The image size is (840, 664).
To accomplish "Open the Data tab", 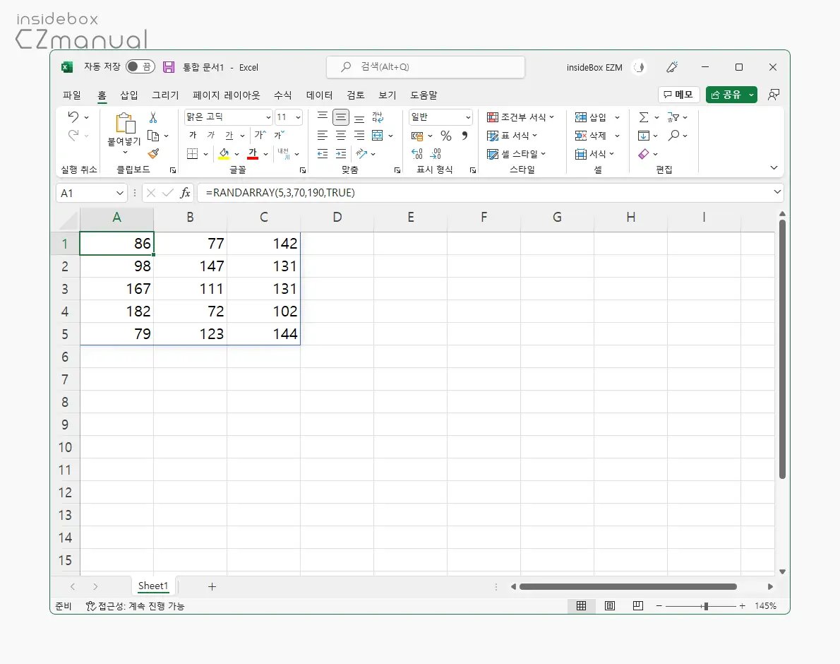I will point(319,95).
